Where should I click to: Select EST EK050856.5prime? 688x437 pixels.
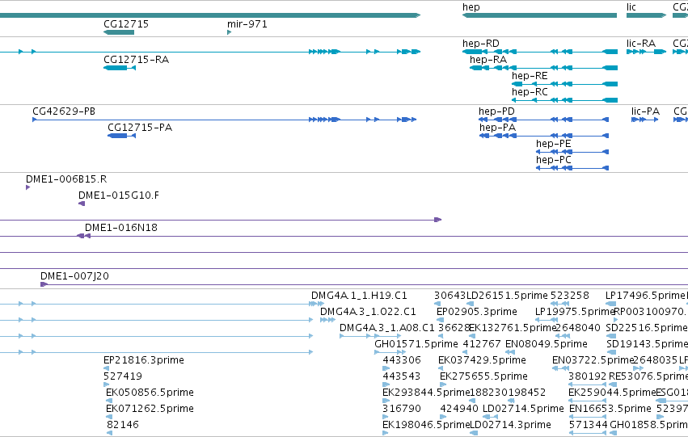click(150, 393)
